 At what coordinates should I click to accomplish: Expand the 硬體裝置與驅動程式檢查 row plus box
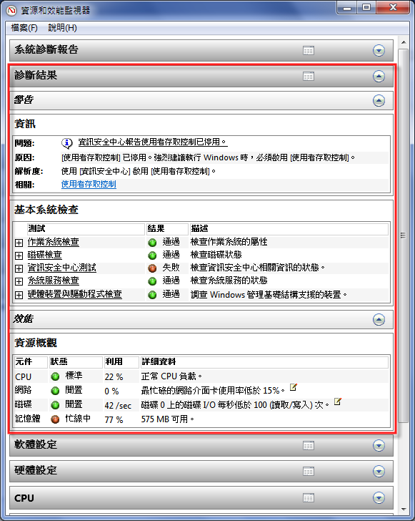[19, 295]
